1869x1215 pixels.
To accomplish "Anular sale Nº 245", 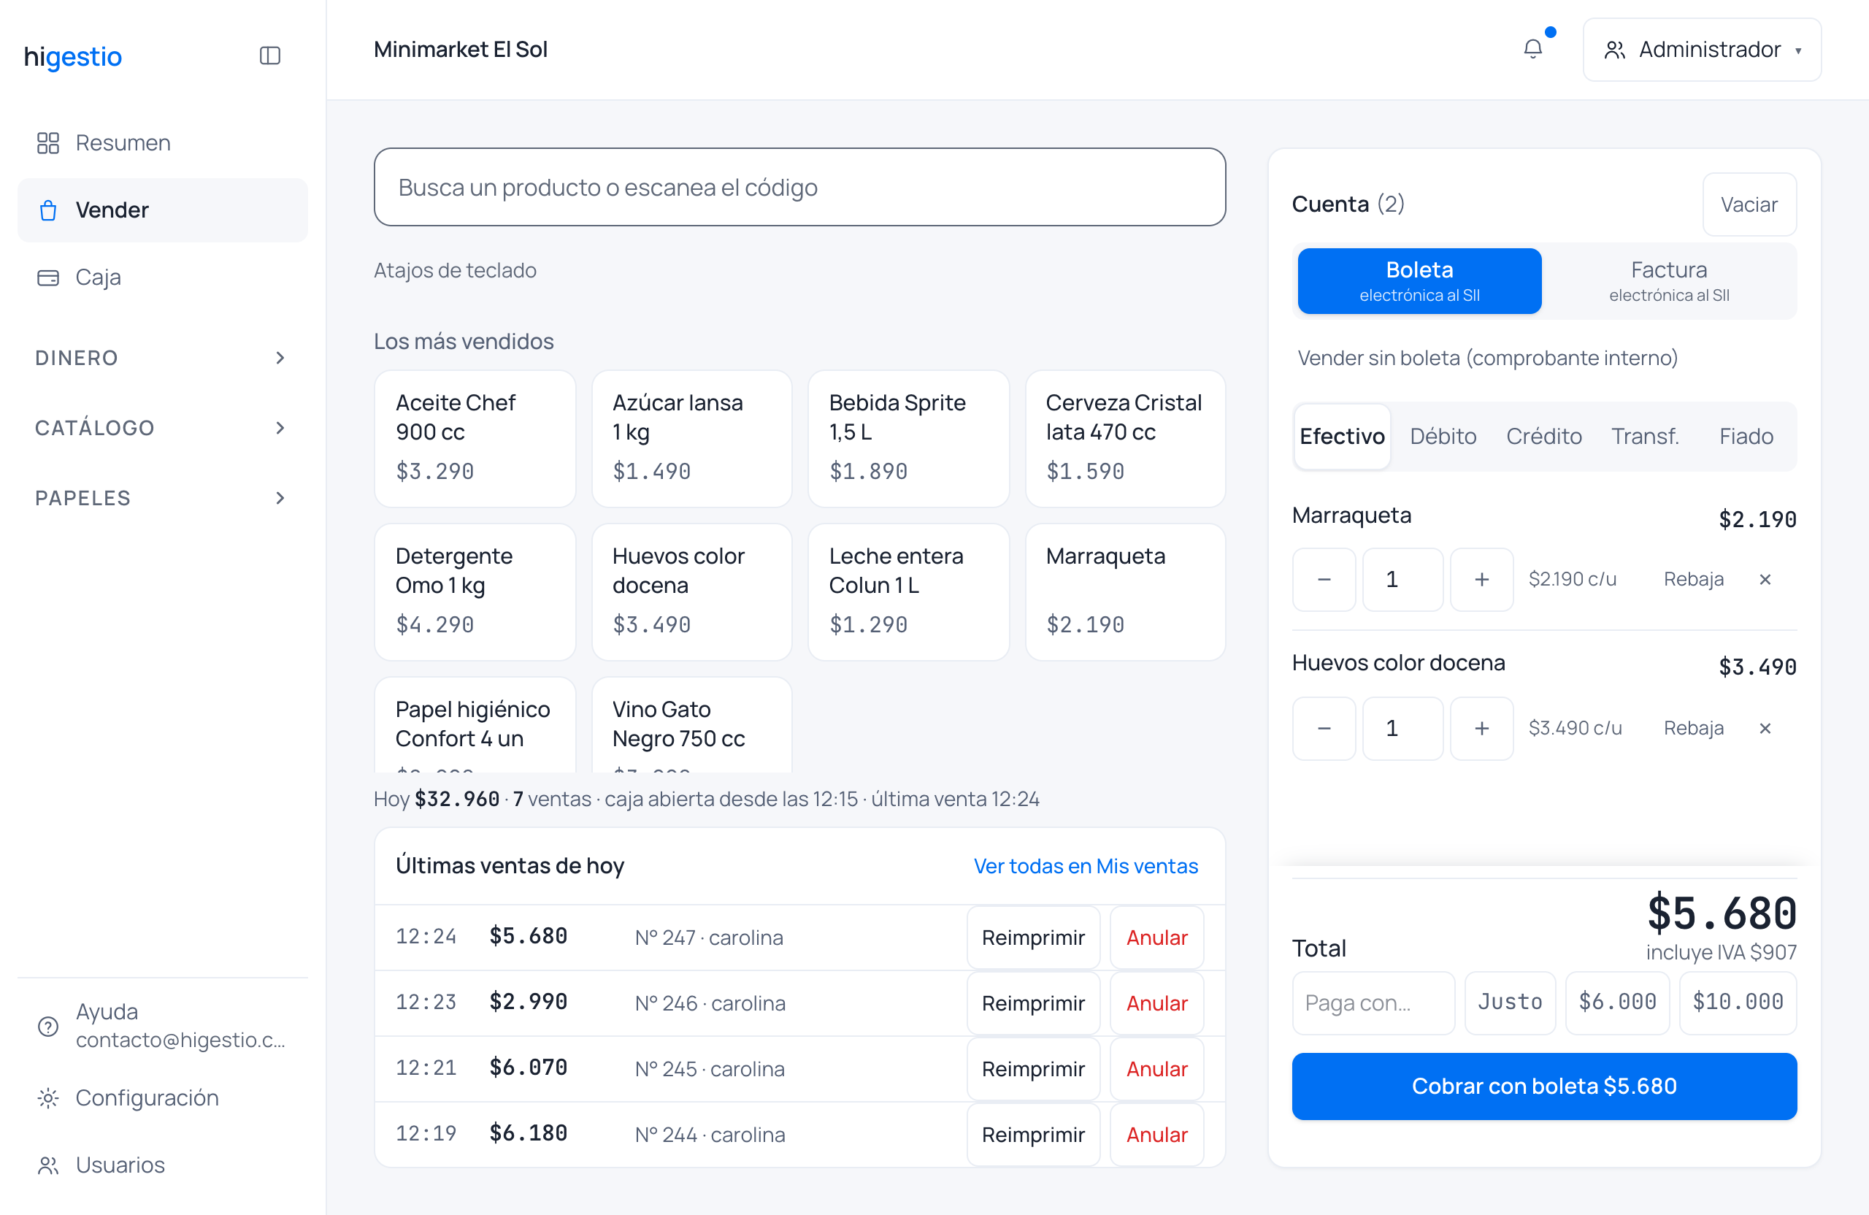I will pyautogui.click(x=1156, y=1069).
